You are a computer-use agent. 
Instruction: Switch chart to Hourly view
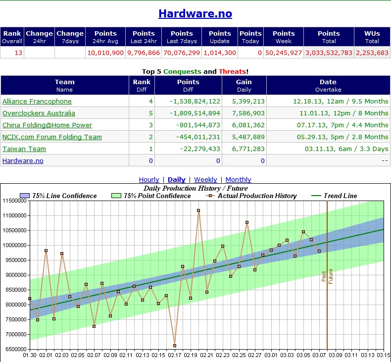pos(149,180)
